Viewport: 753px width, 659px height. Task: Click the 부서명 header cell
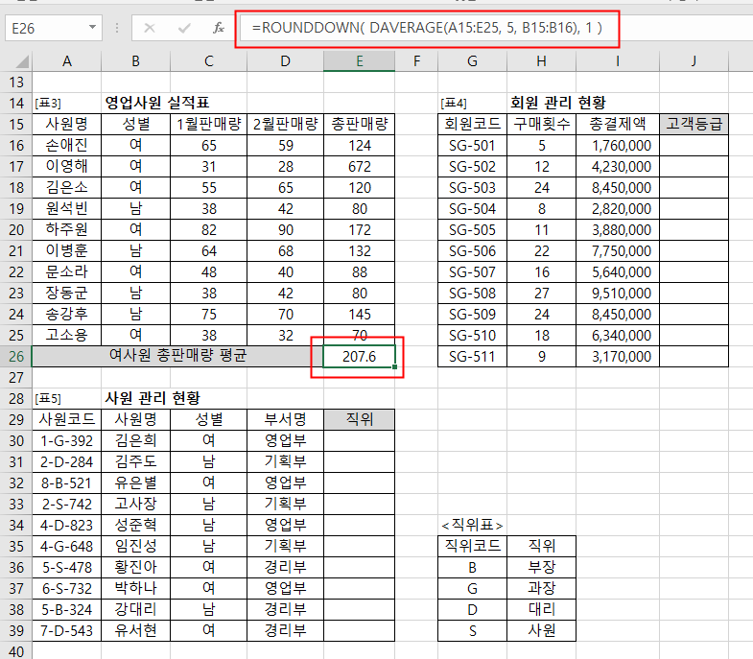(x=285, y=419)
